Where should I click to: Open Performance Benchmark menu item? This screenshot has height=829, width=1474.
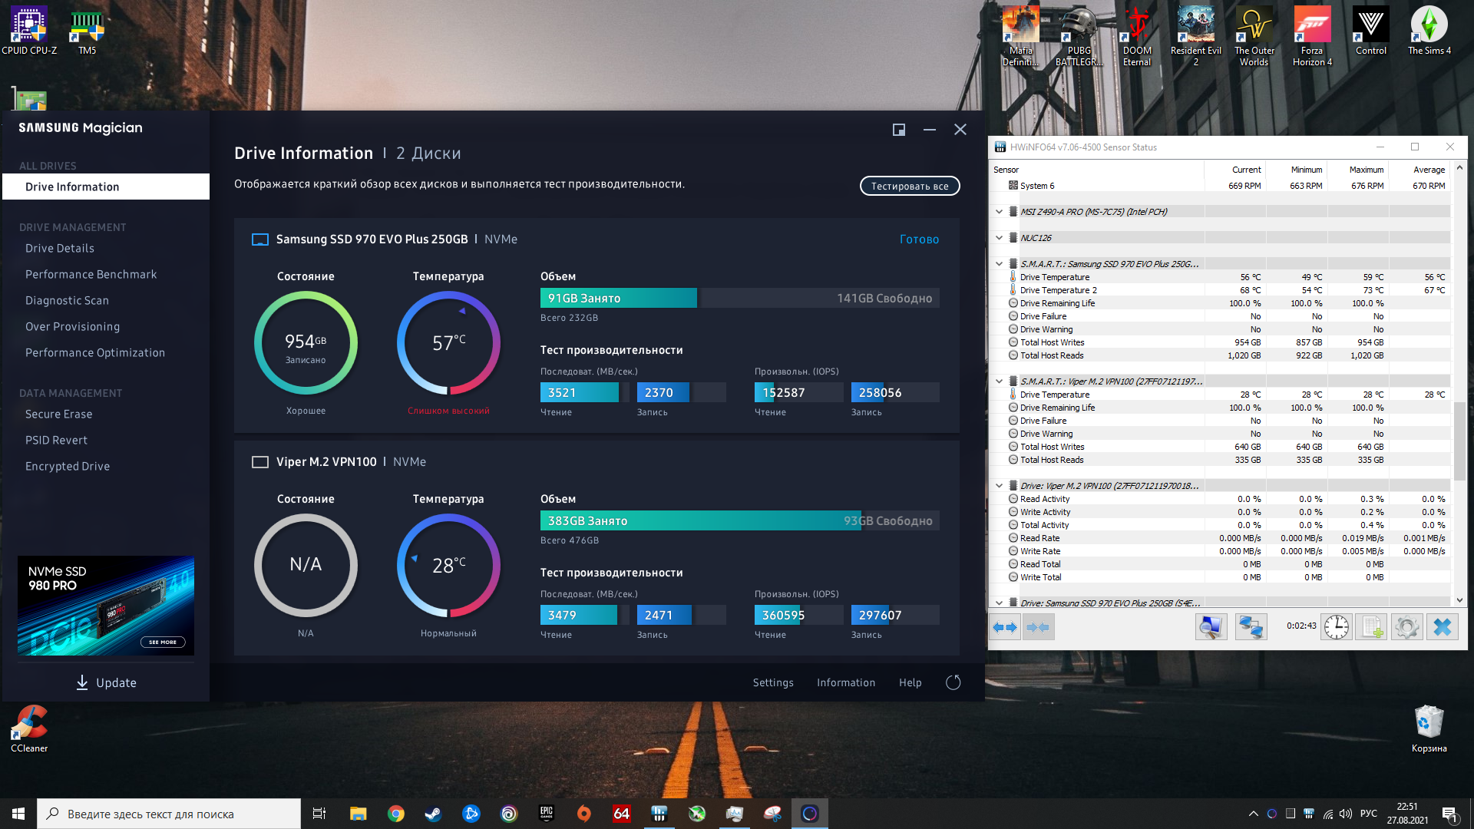91,275
